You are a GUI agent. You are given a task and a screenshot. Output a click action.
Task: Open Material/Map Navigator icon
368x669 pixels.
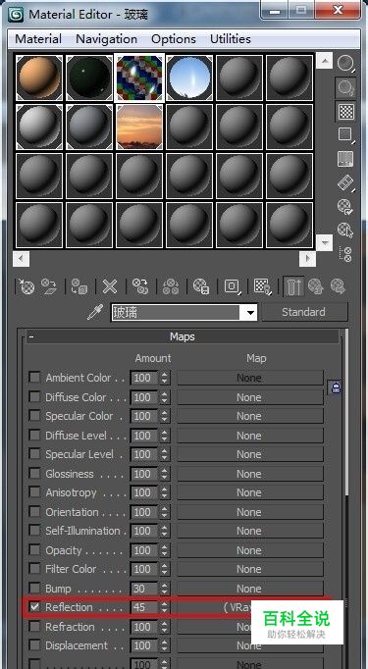345,254
